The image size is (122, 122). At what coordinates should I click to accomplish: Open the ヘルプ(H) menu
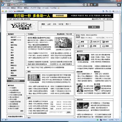click(x=53, y=8)
